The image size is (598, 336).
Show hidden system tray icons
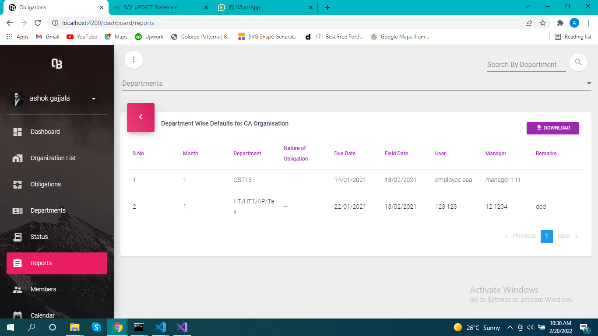tap(510, 327)
